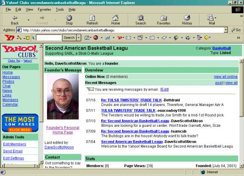Click the Go button next to address bar

[x=236, y=30]
